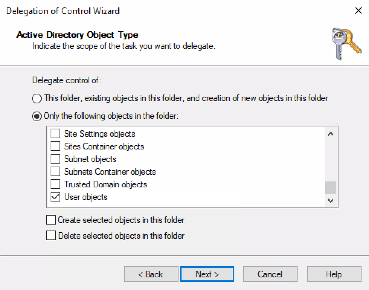This screenshot has height=290, width=369.
Task: Click the 'Sites Container objects' label
Action: pyautogui.click(x=104, y=146)
